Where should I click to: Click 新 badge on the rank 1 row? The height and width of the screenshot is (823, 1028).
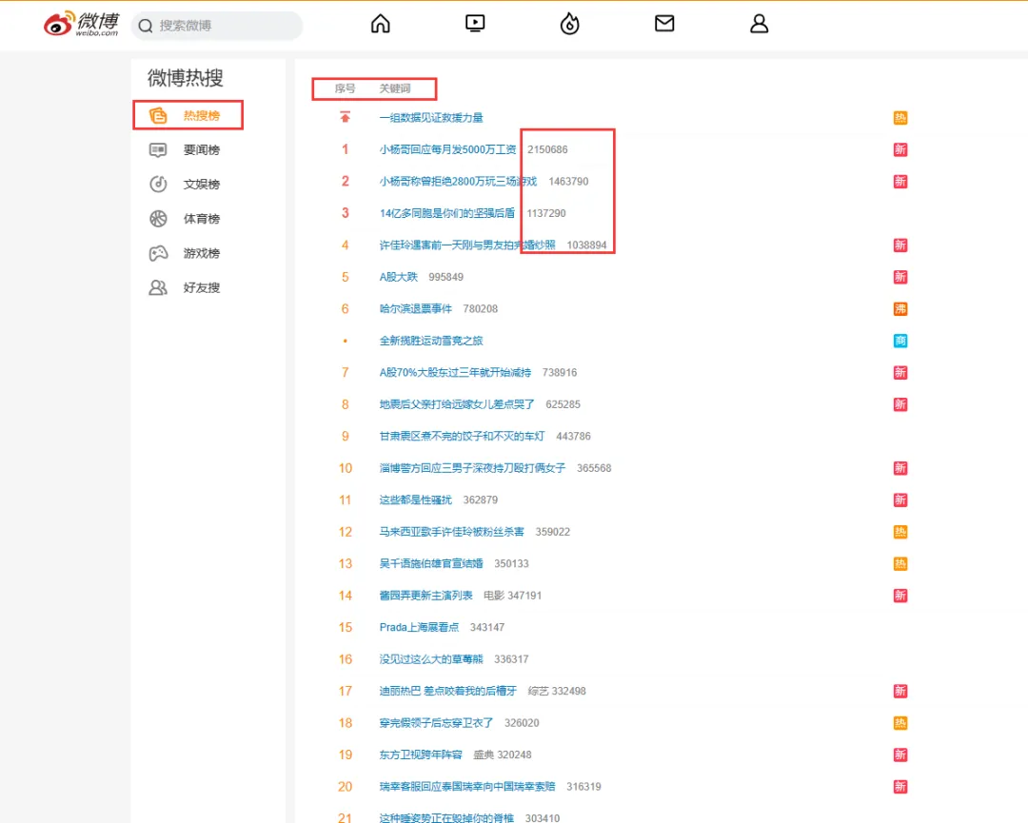click(x=900, y=149)
